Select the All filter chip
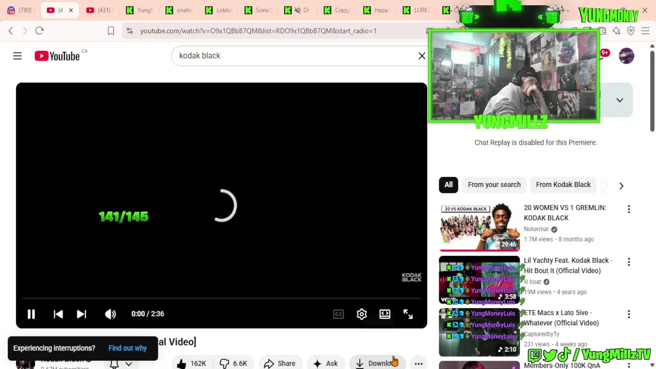The image size is (656, 369). 448,185
